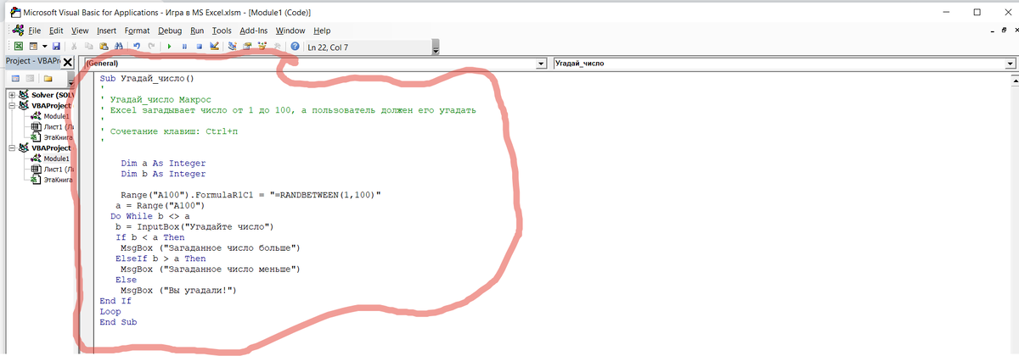
Task: Click the MsgBox "Вы угадали!" line
Action: click(x=177, y=291)
